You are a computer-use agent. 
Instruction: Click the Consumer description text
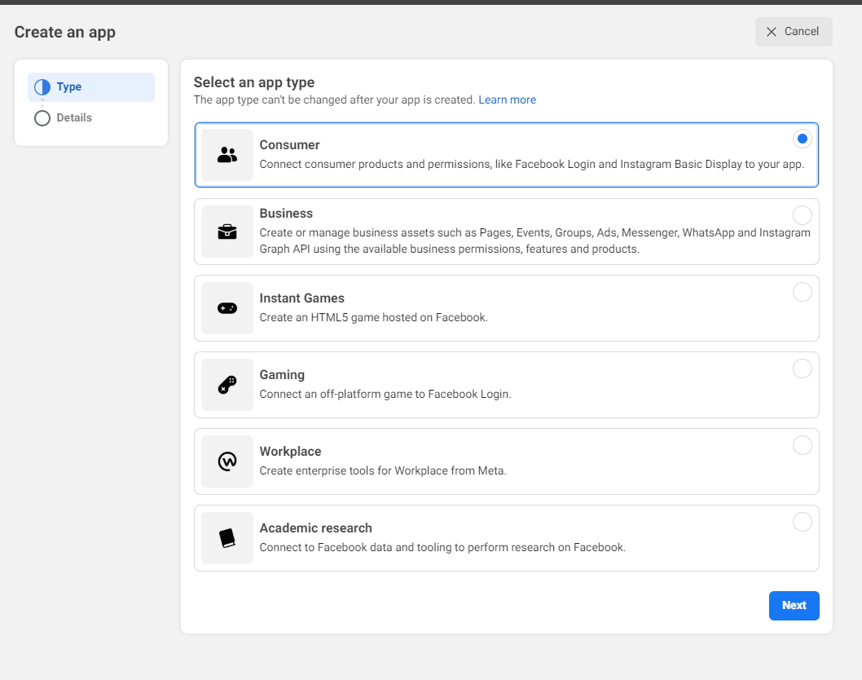(x=531, y=164)
